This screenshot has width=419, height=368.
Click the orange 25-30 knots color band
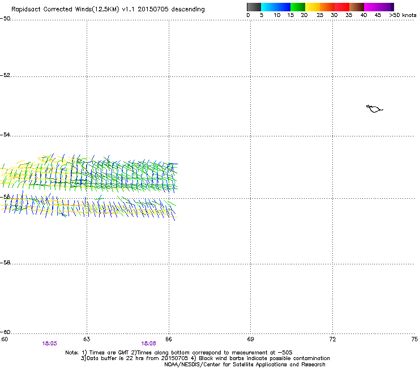tap(327, 7)
